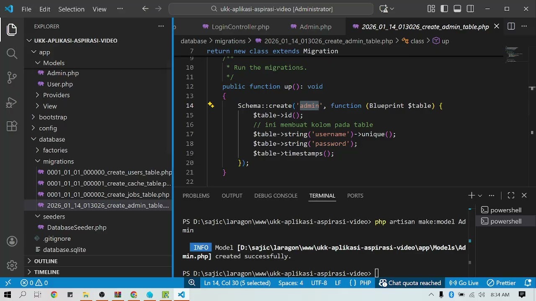Click the zoom magnifier in status bar
536x301 pixels.
pos(192,283)
